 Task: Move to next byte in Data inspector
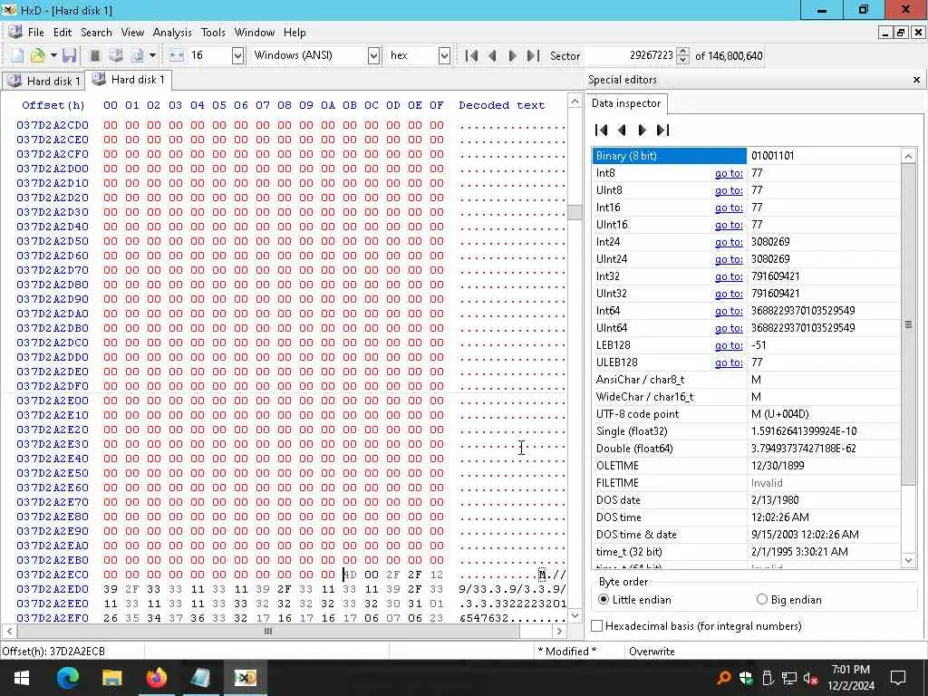[x=643, y=130]
